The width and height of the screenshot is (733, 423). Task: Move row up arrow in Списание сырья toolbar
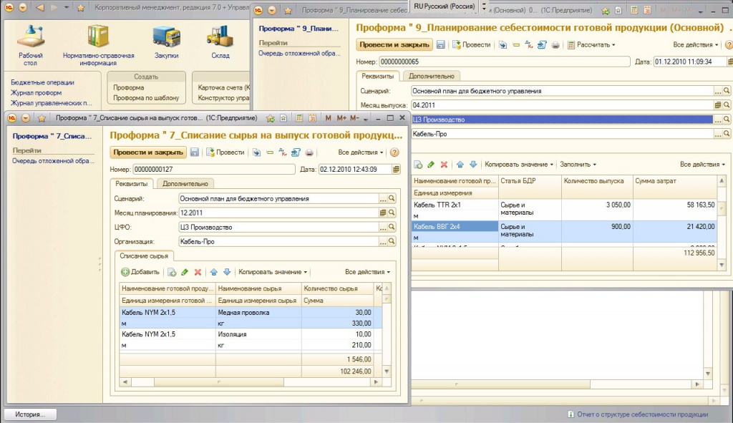pyautogui.click(x=213, y=272)
